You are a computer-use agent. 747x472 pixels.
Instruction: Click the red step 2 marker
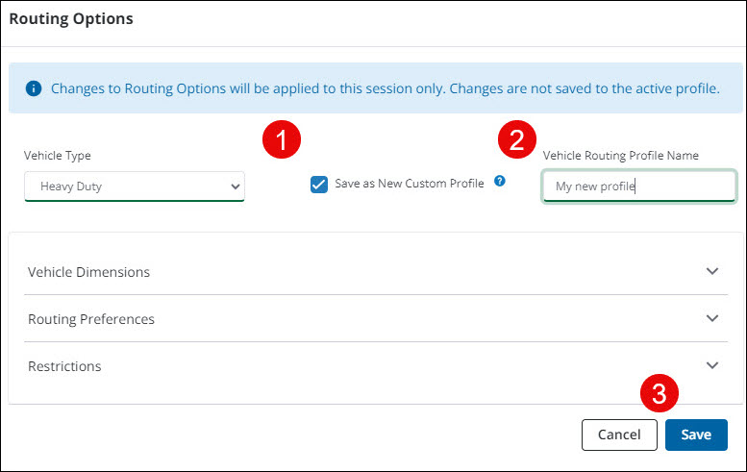[517, 140]
